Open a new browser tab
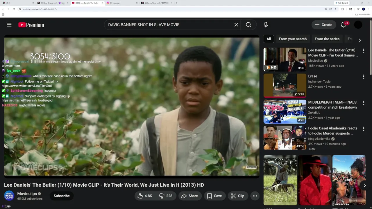Viewport: 372px width, 209px height. tap(177, 3)
